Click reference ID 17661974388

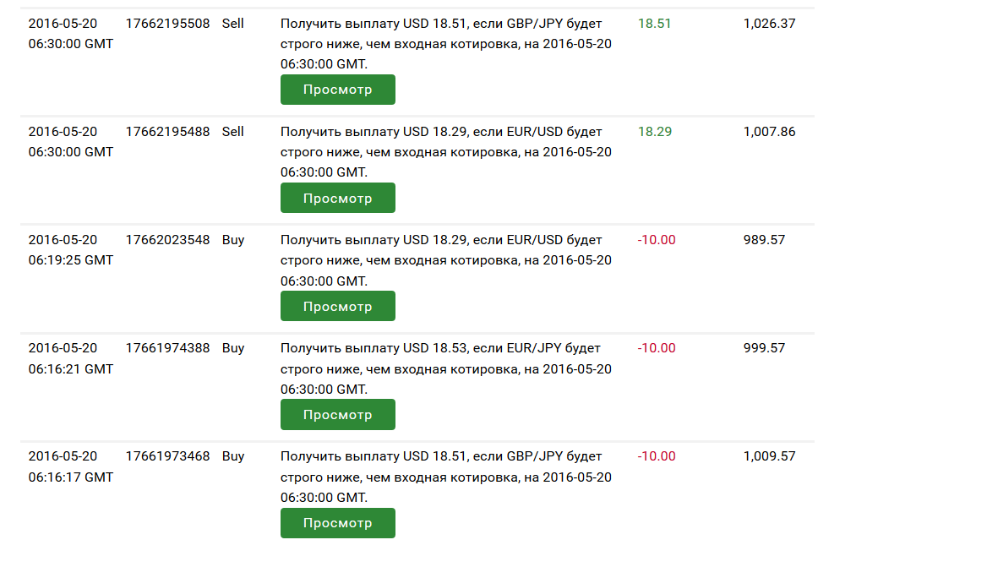(x=167, y=348)
